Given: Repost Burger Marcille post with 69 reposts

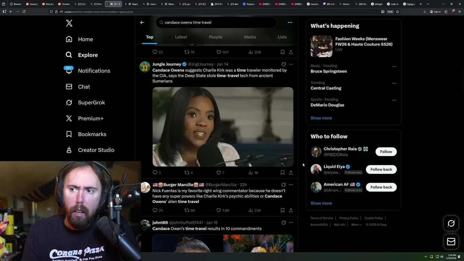Looking at the screenshot, I should pyautogui.click(x=190, y=210).
